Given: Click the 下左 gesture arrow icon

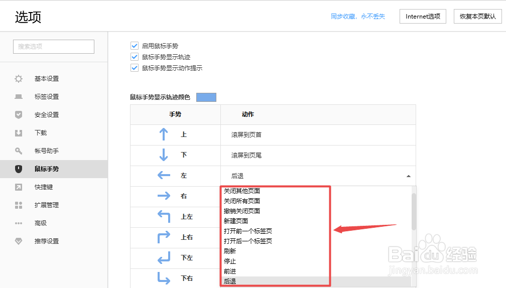Looking at the screenshot, I should (164, 257).
